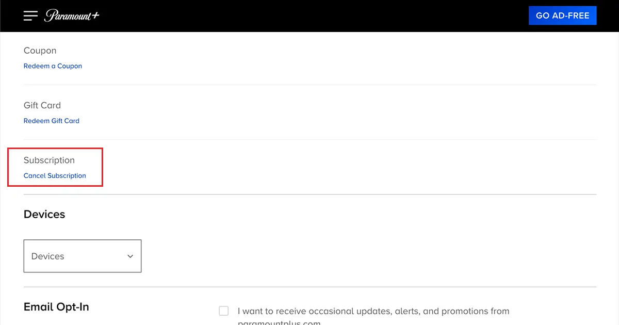The image size is (619, 325).
Task: Open the hamburger navigation menu
Action: click(30, 15)
